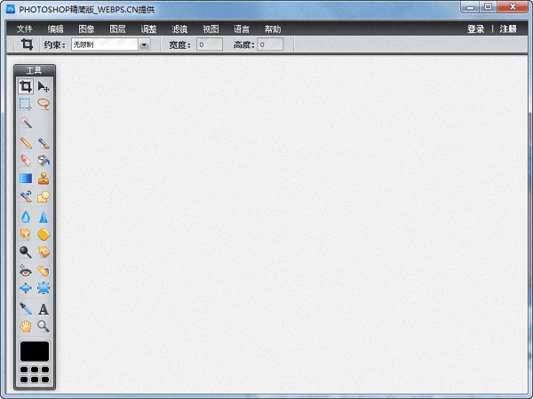Image resolution: width=533 pixels, height=399 pixels.
Task: Focus the 高度 height input field
Action: coord(270,44)
